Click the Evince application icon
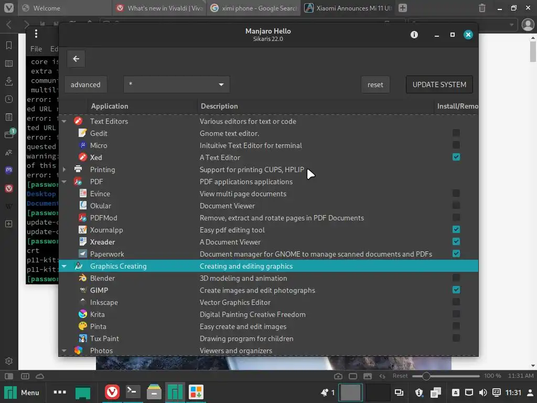This screenshot has width=537, height=403. pyautogui.click(x=82, y=193)
